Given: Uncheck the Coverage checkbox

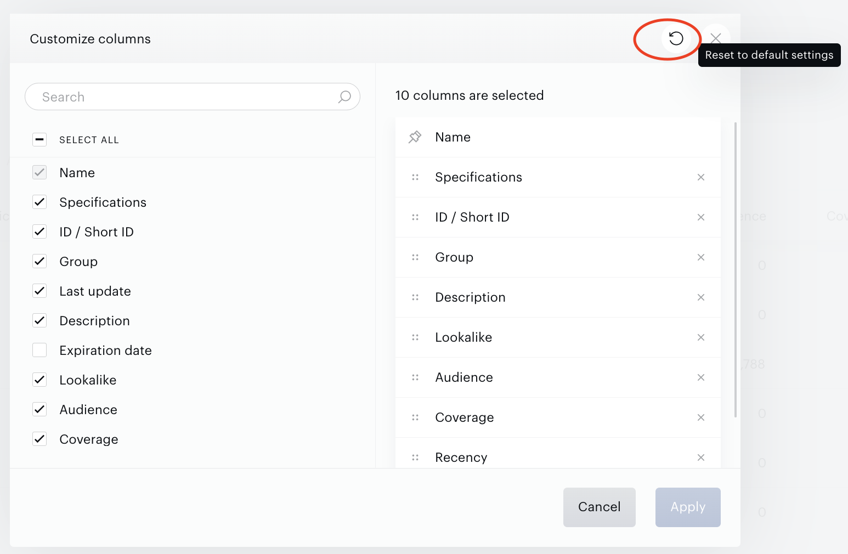Looking at the screenshot, I should pyautogui.click(x=39, y=439).
